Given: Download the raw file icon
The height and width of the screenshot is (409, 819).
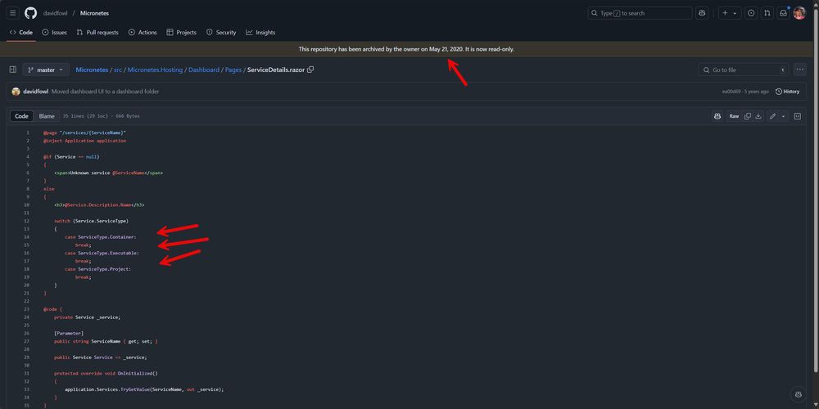Looking at the screenshot, I should (758, 116).
